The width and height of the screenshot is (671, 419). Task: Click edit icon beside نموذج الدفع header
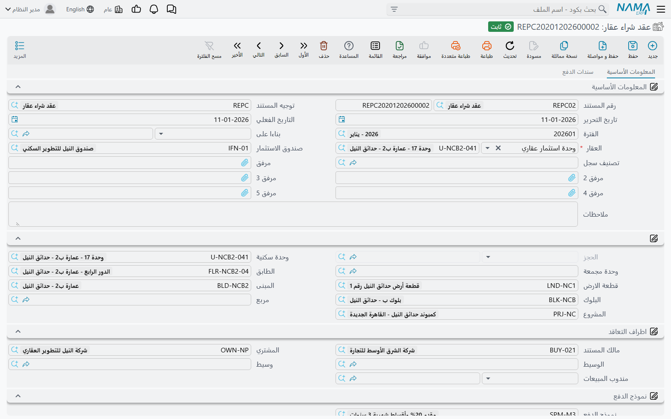[x=654, y=396]
